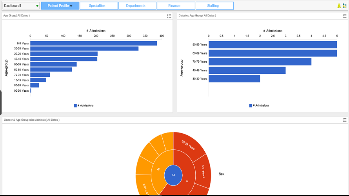The width and height of the screenshot is (349, 196).
Task: Click the yellow letter A icon
Action: tap(339, 6)
